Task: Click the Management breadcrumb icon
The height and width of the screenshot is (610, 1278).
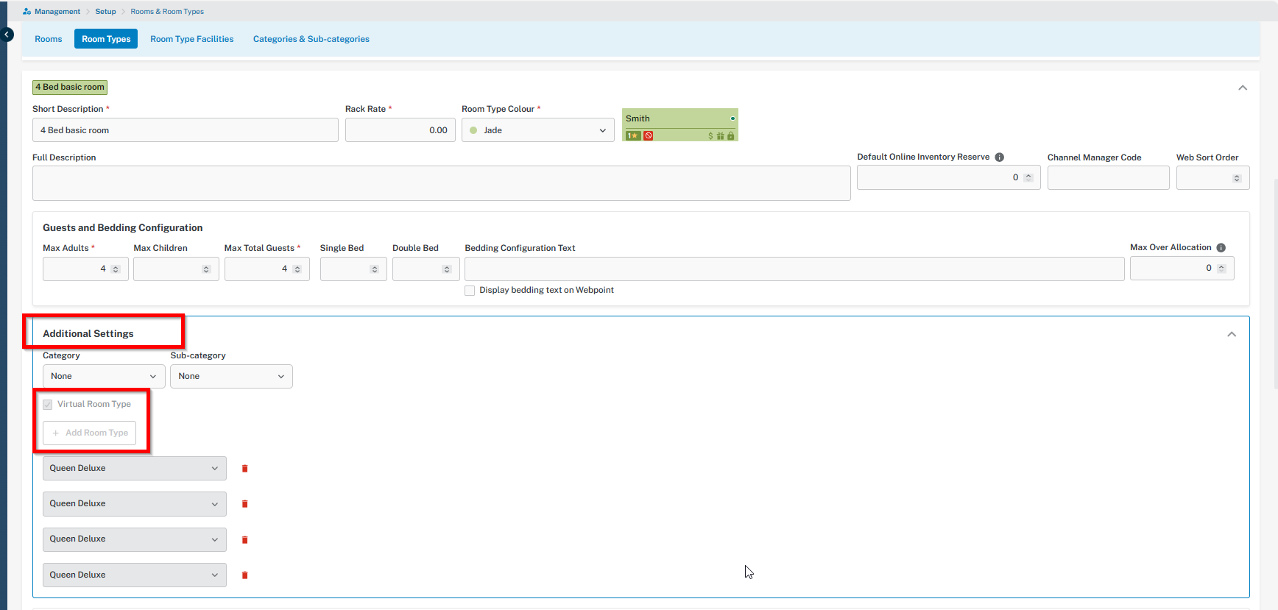Action: click(27, 12)
